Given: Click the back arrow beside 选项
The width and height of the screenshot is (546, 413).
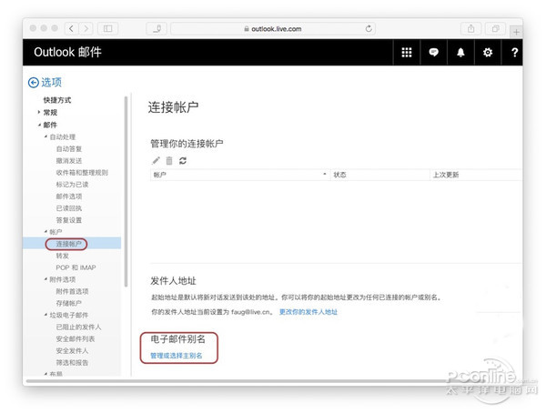Looking at the screenshot, I should pos(34,83).
